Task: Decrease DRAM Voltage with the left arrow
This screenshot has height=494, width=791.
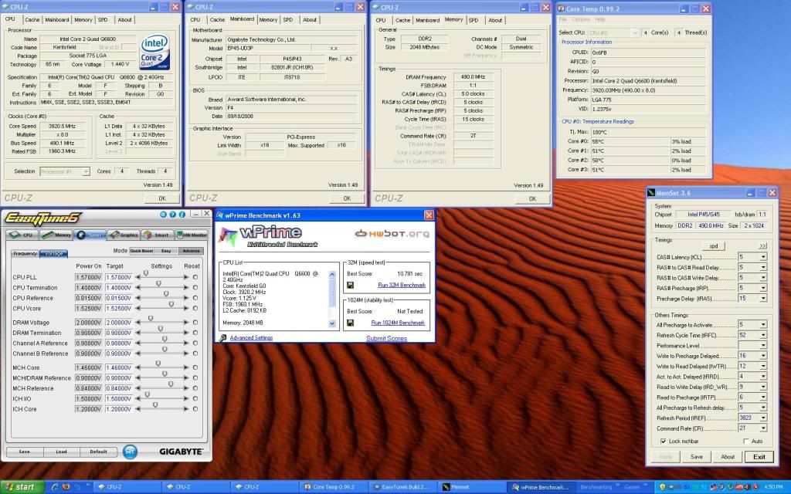Action: [x=137, y=322]
